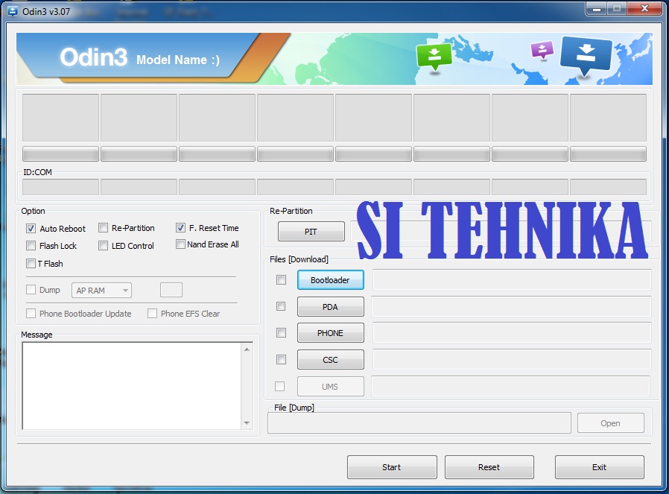
Task: Click the CSC file path field
Action: pos(512,360)
